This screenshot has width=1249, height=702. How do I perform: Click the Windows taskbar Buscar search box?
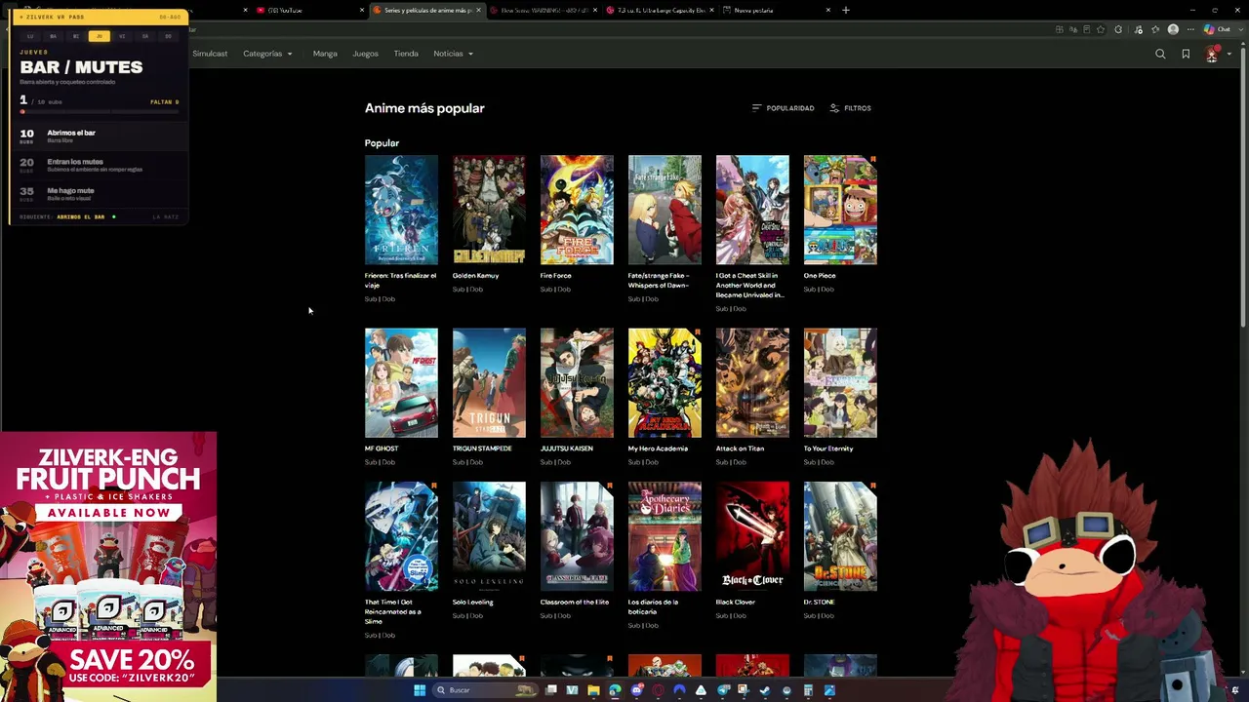tap(484, 690)
